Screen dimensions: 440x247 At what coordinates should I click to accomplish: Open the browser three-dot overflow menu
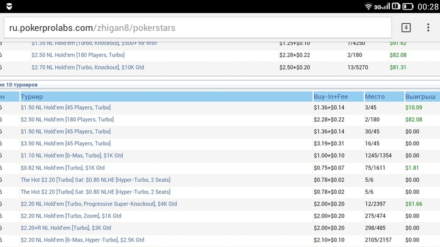click(x=428, y=28)
